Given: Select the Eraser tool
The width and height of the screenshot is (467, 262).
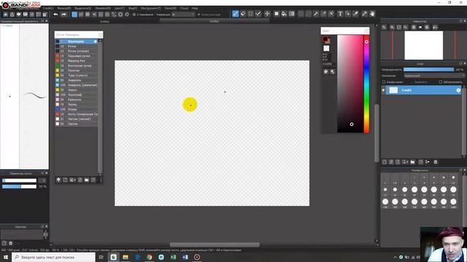Looking at the screenshot, I should [x=243, y=14].
